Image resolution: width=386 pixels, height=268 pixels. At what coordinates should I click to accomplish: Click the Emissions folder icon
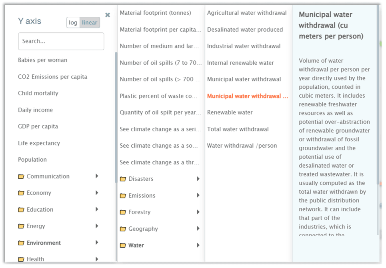[x=123, y=196]
